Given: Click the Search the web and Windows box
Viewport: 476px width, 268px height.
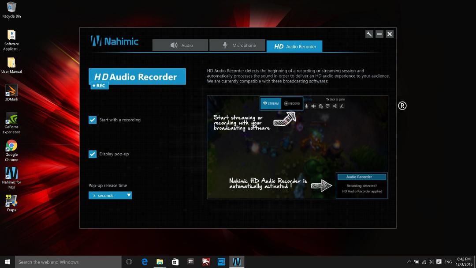Looking at the screenshot, I should click(68, 262).
